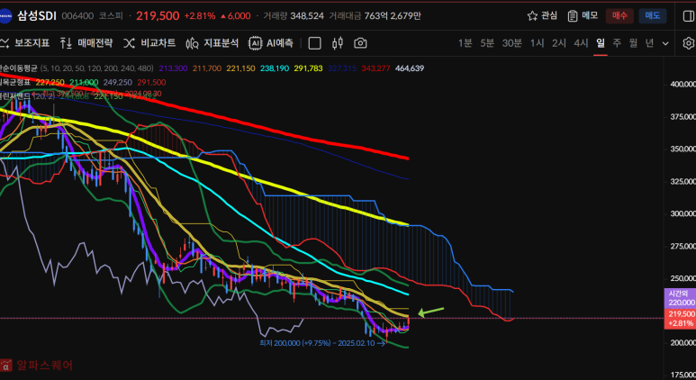Screen dimensions: 696x380
Task: Click the 최저 200,000 low-price marker
Action: 321,343
